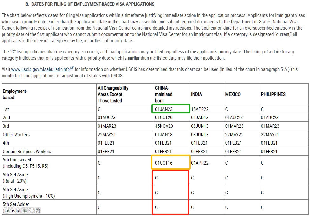
Task: Click the external-link icon after visabulletininfo
Action: point(72,68)
